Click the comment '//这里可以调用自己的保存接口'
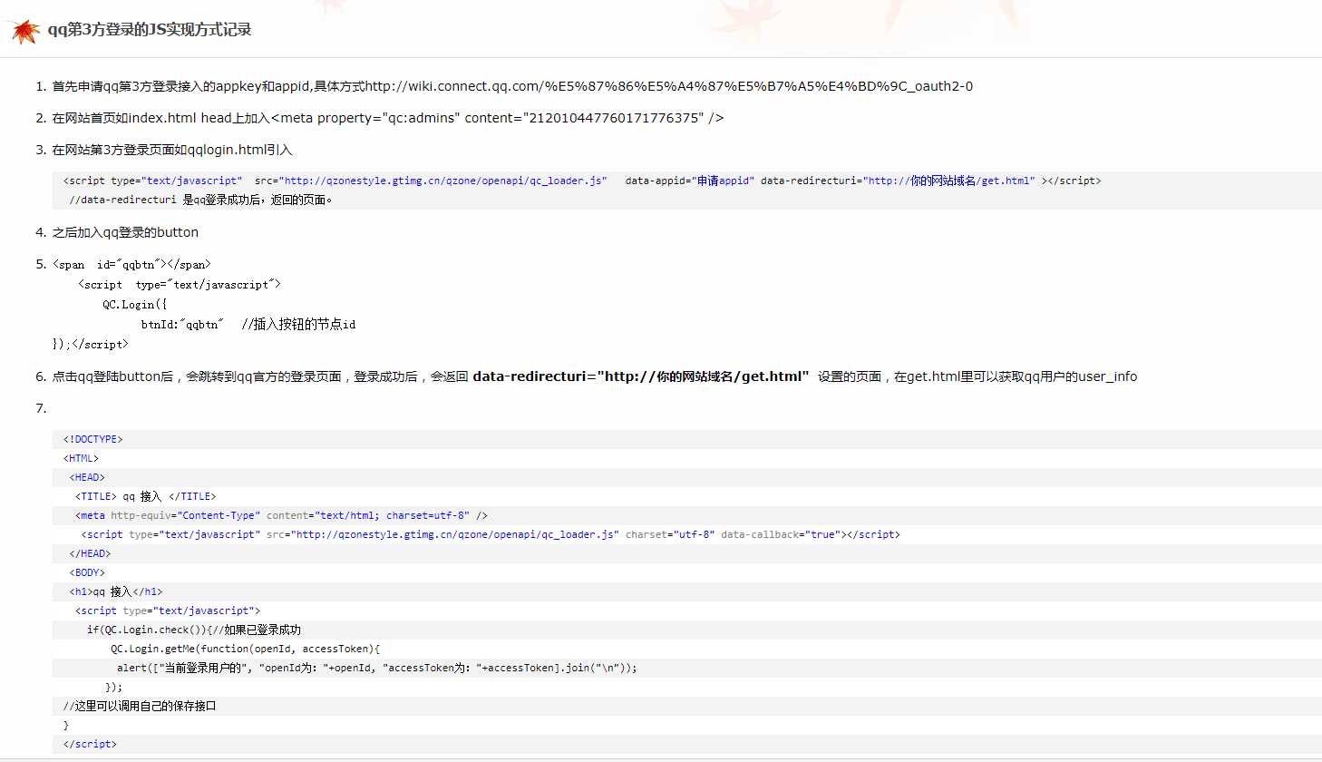 pos(140,706)
